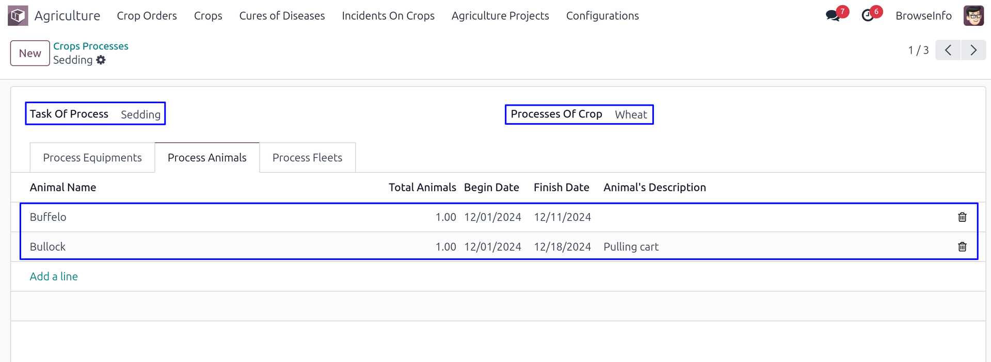This screenshot has height=362, width=991.
Task: Switch to the Process Equipments tab
Action: [92, 158]
